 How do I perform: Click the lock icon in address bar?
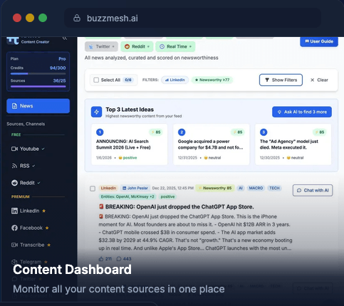(x=77, y=18)
